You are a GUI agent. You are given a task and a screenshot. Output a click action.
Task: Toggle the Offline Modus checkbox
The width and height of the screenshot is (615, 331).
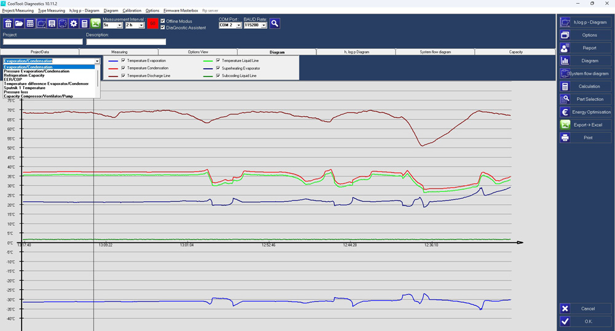tap(163, 21)
